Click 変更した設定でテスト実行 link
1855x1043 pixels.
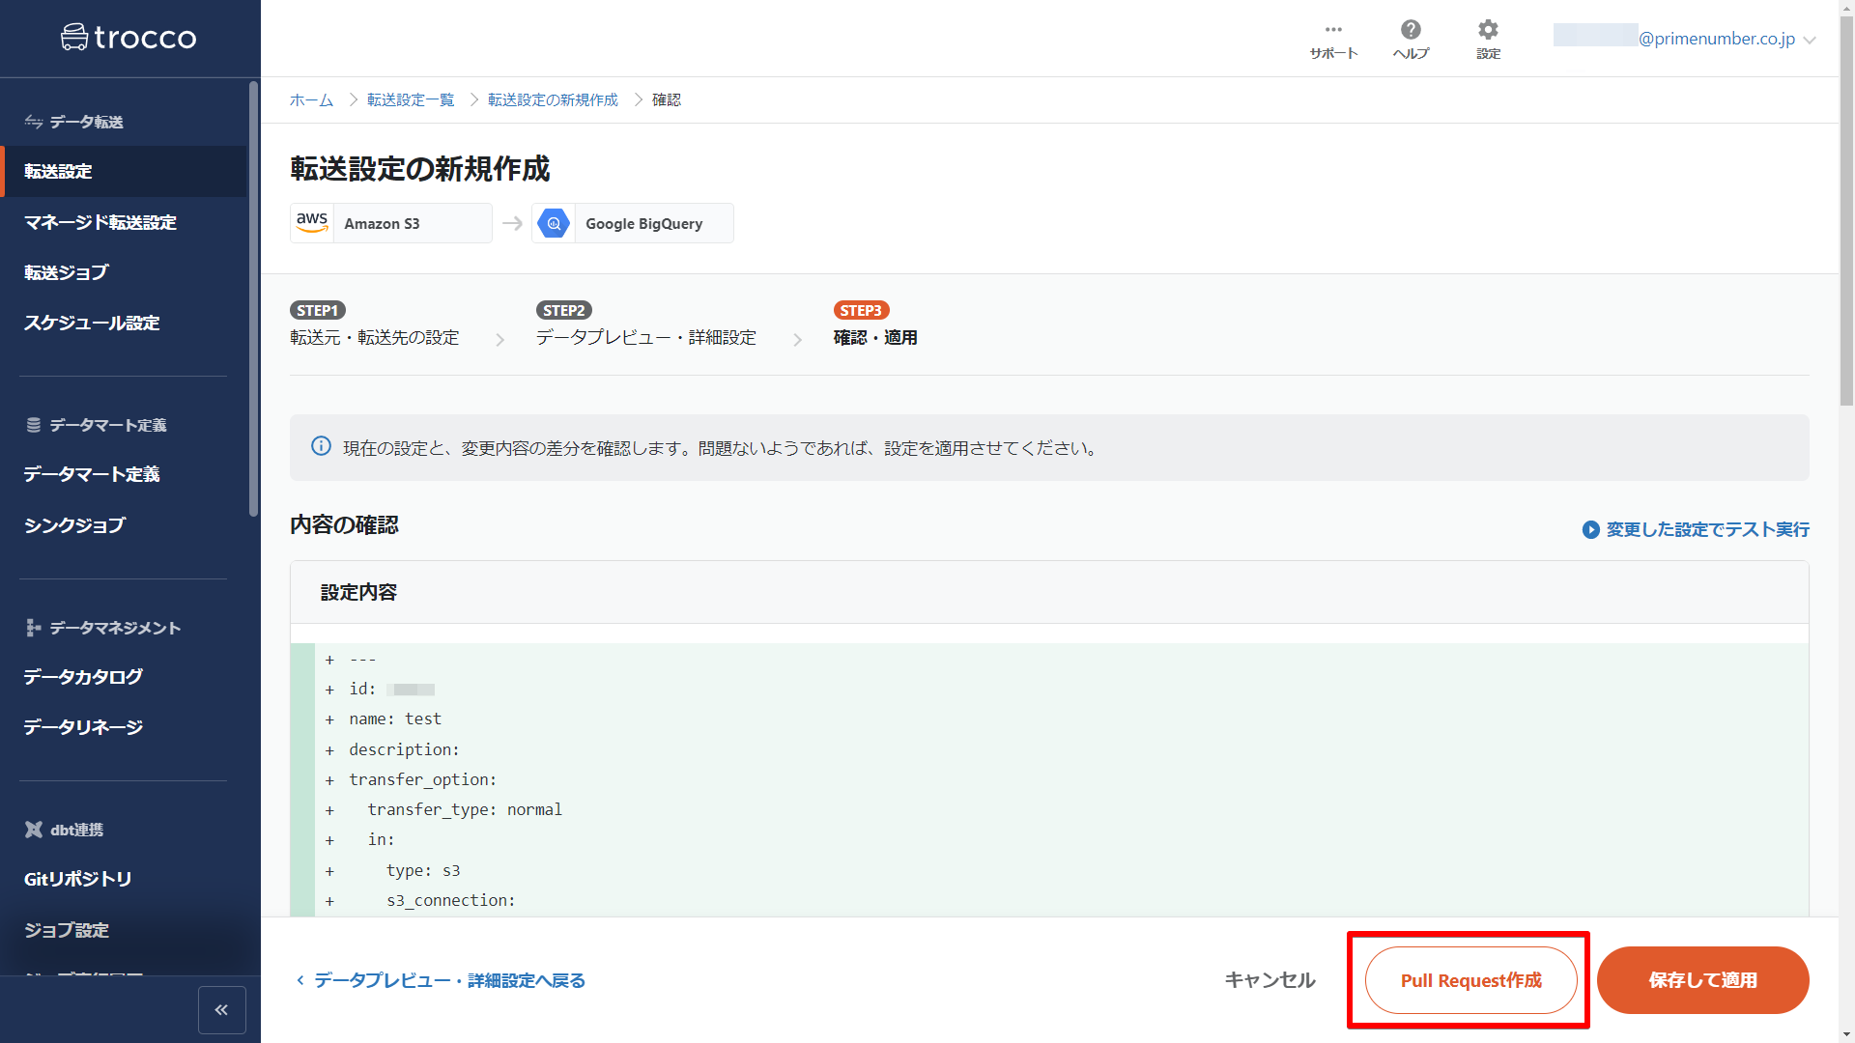[1696, 529]
